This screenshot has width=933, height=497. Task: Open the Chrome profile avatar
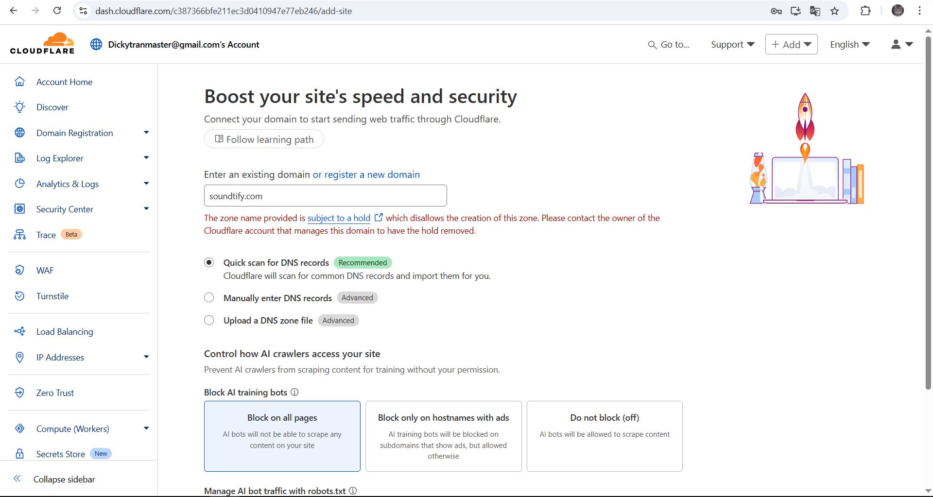tap(898, 11)
